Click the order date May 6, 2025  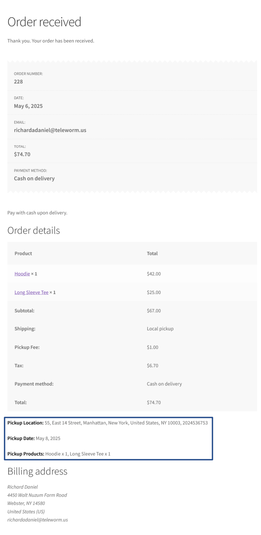coord(28,106)
